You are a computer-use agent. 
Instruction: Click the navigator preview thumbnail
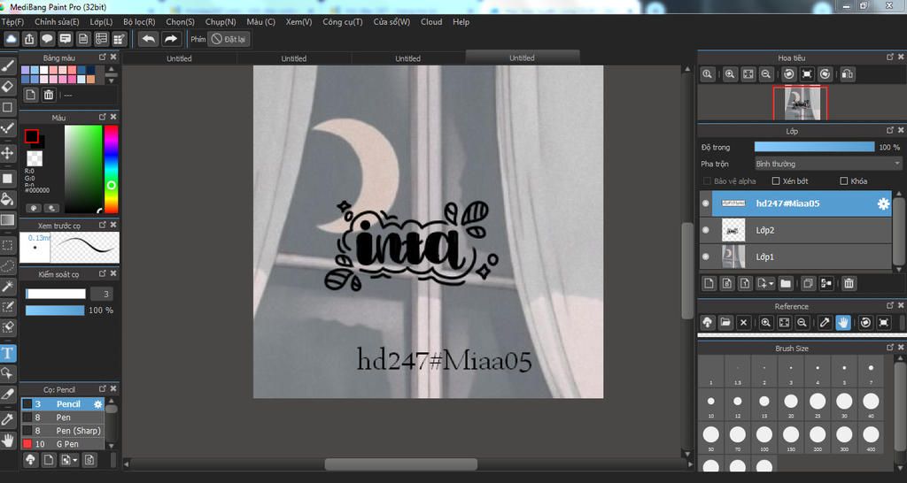(800, 103)
